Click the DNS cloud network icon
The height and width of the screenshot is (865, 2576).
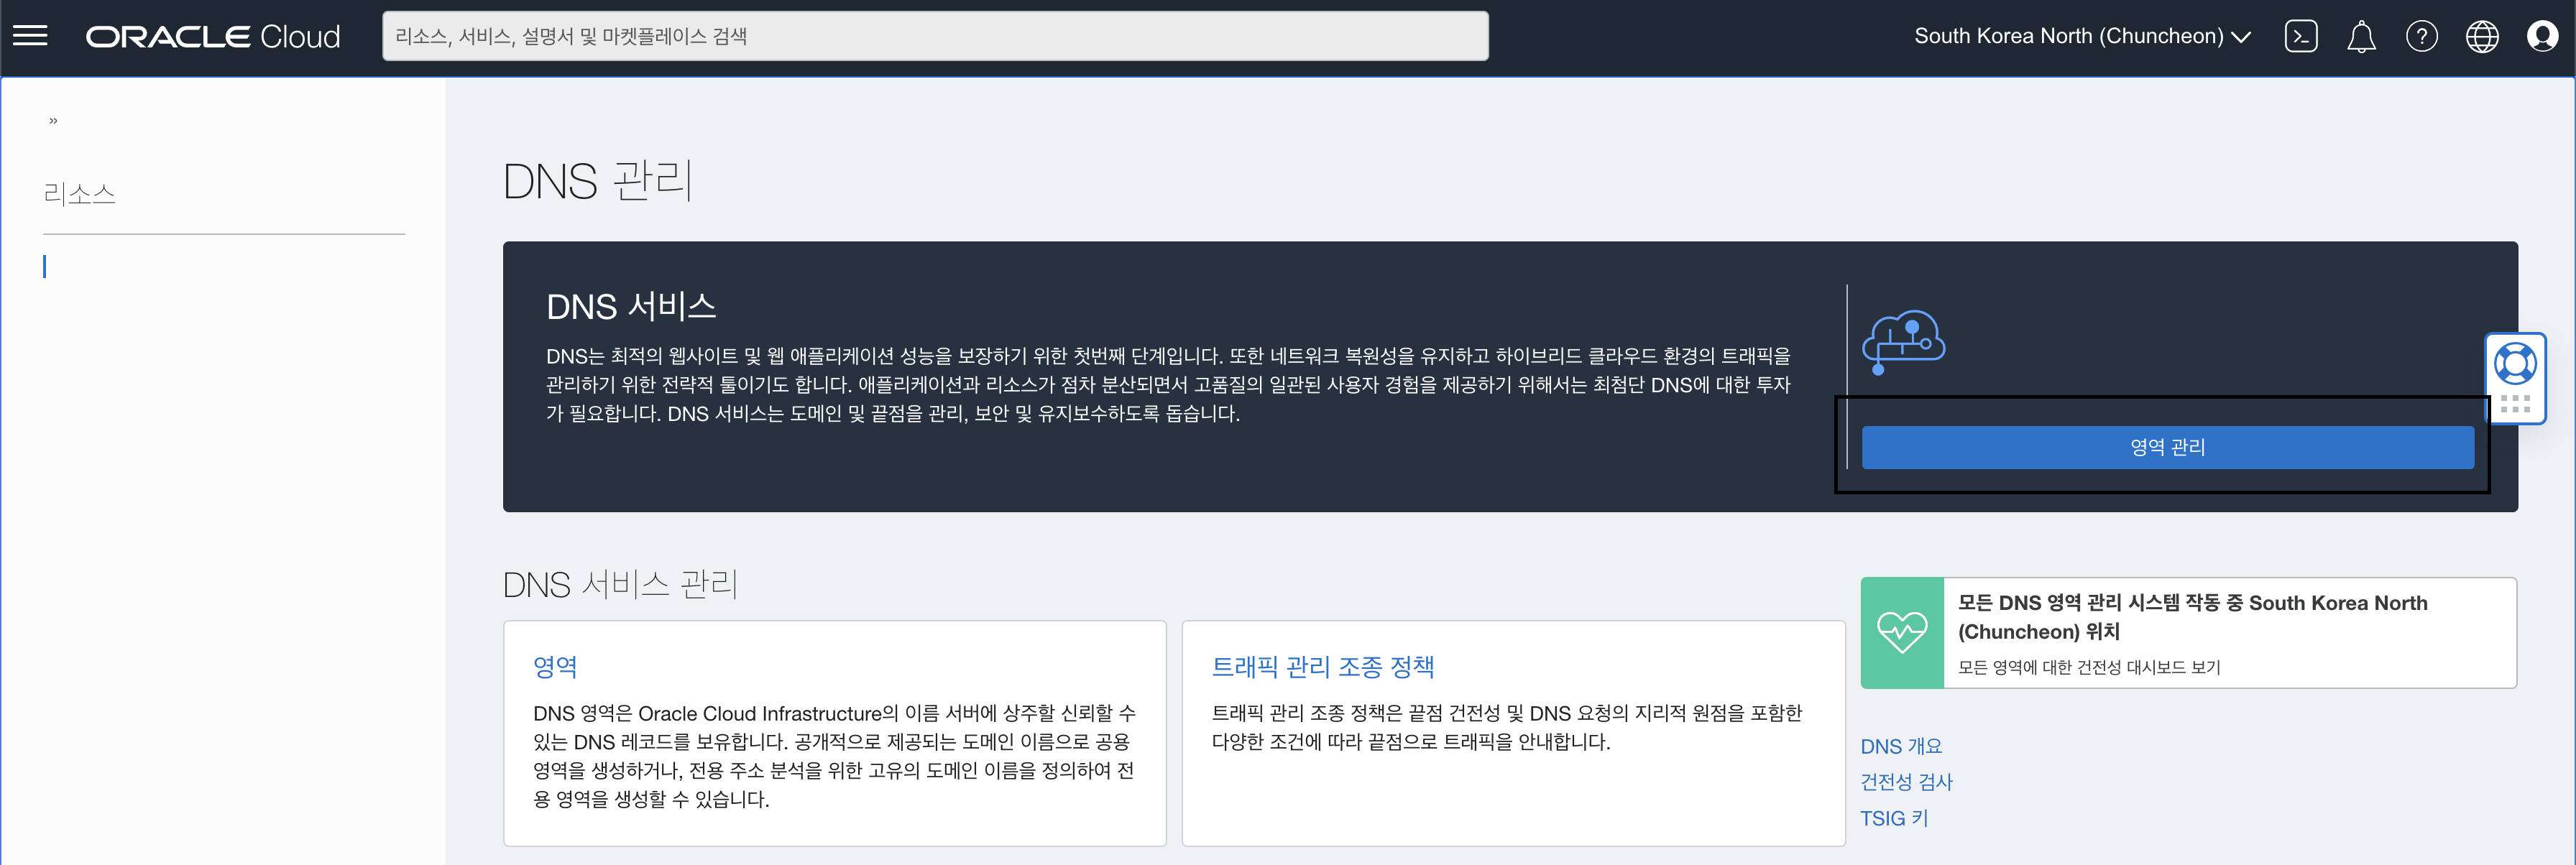coord(1903,342)
